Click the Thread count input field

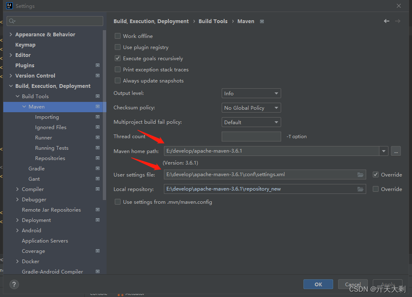point(251,136)
